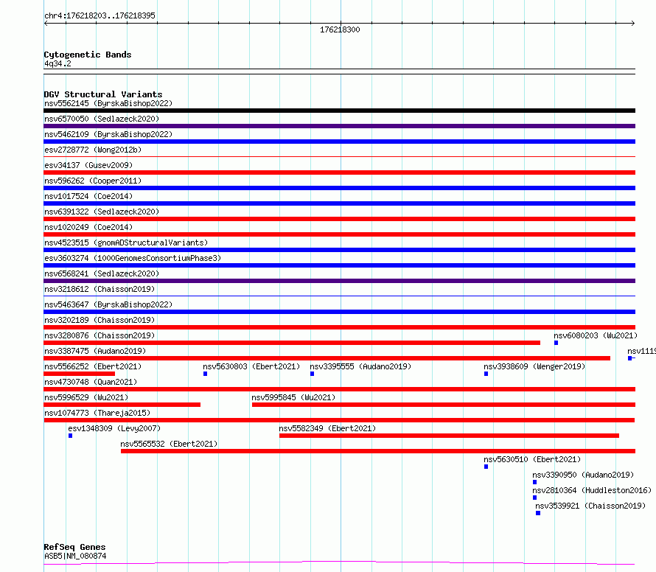656x572 pixels.
Task: Click the RefSeq Genes track title
Action: pyautogui.click(x=74, y=548)
